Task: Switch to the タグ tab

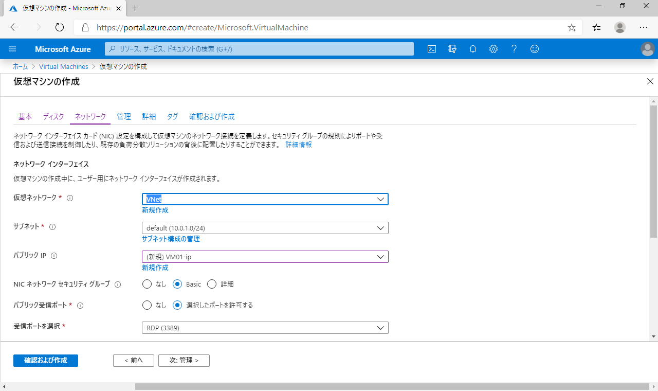Action: pos(173,117)
